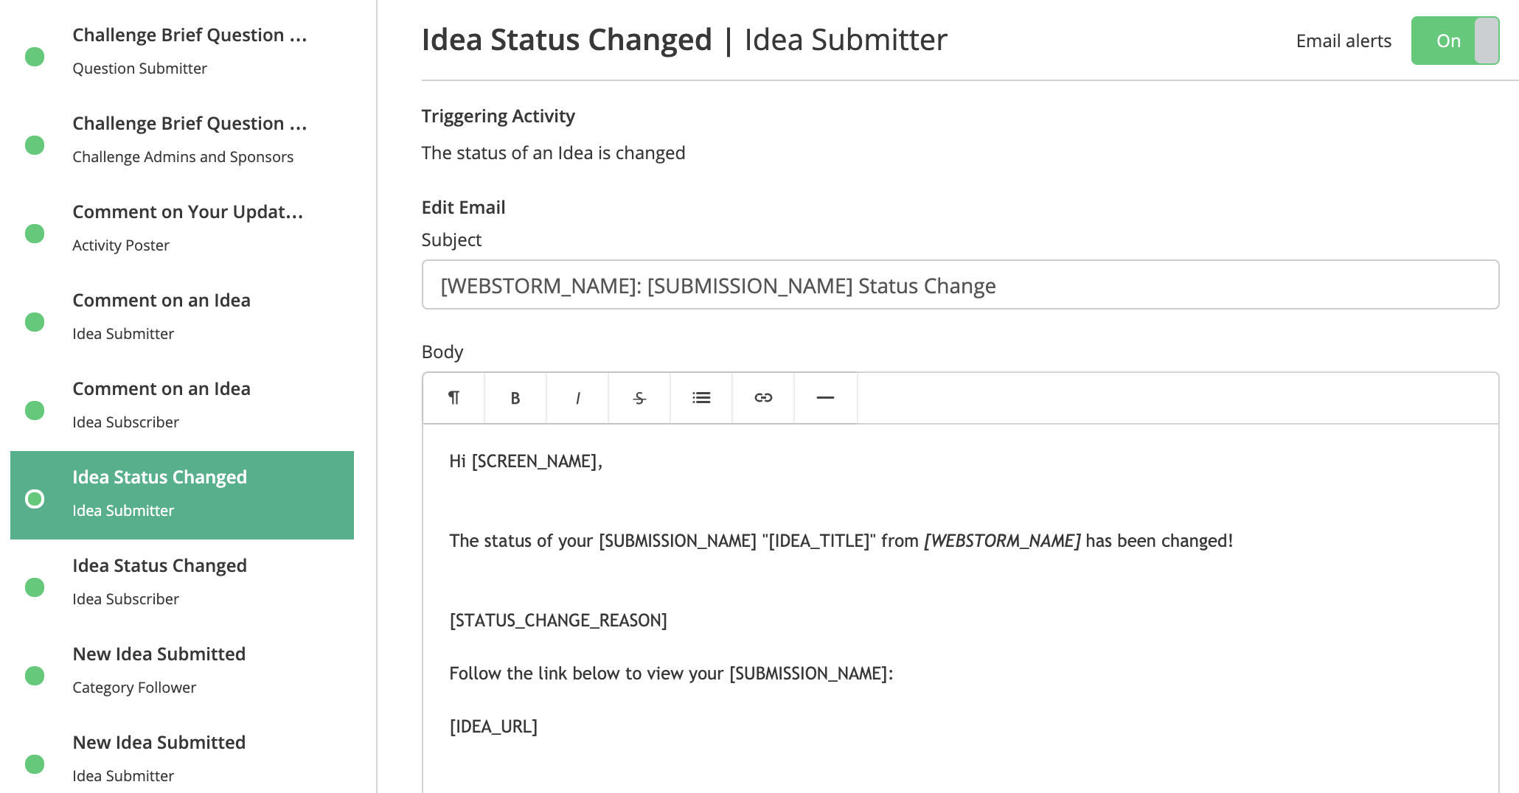Open Challenge Brief Question for Question Submitter
Screen dimensions: 1519x793
[182, 52]
